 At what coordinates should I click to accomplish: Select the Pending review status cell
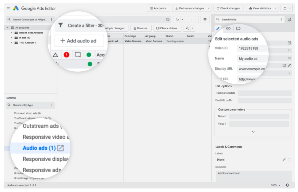click(x=175, y=41)
